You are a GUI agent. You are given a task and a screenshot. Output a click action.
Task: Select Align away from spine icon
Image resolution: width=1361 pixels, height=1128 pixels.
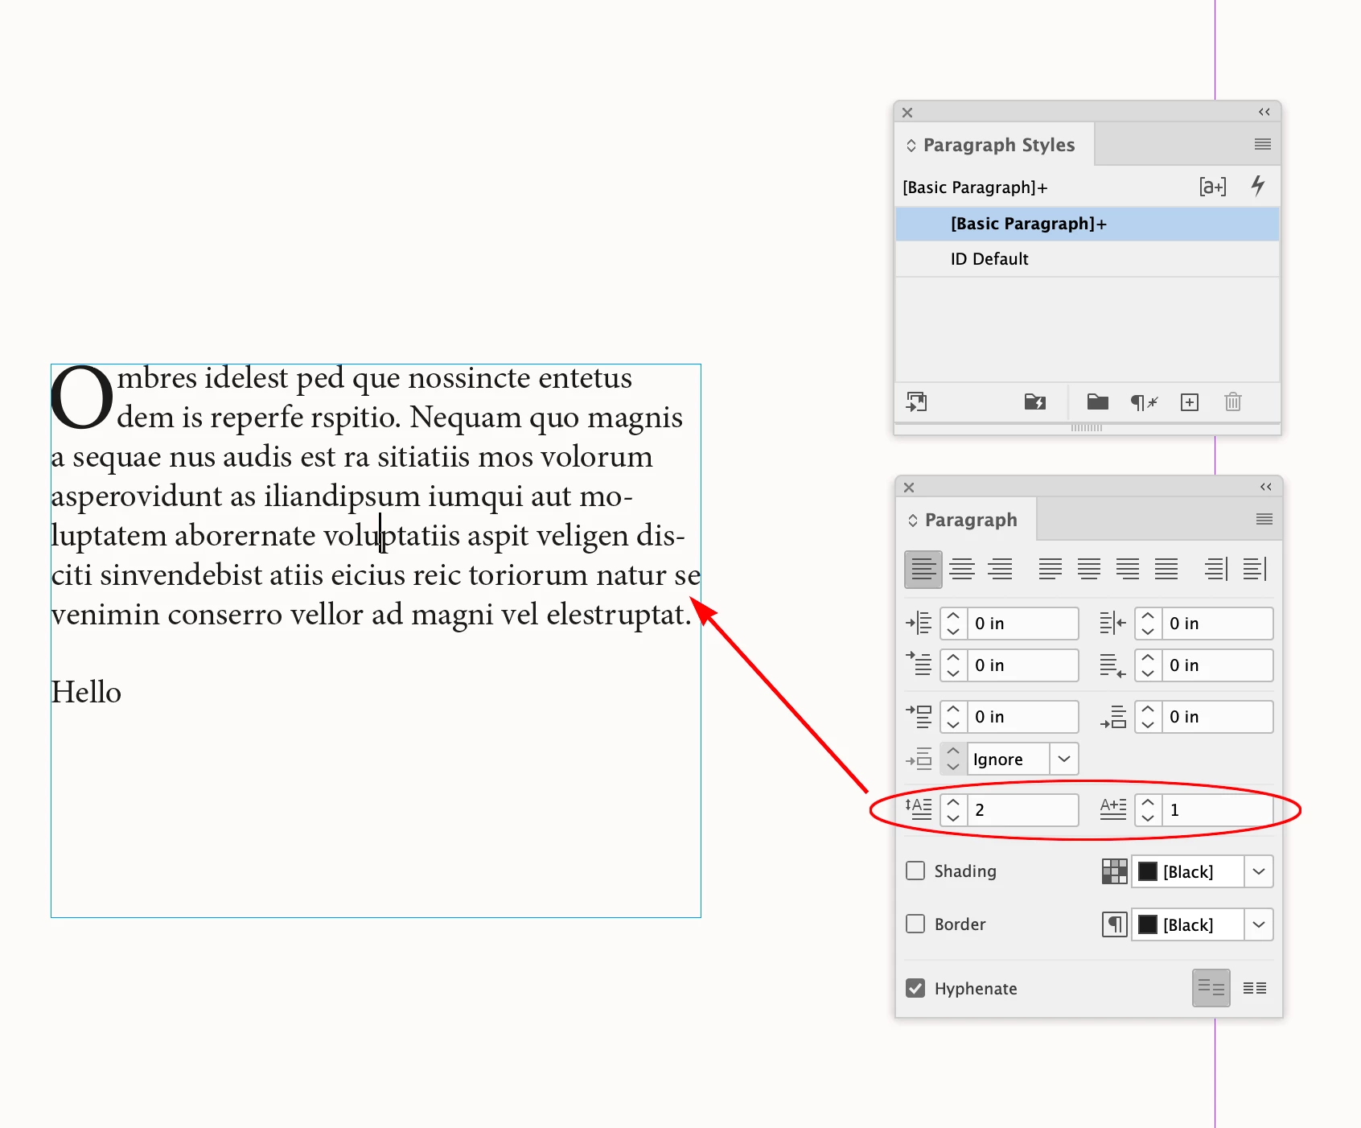[1255, 570]
